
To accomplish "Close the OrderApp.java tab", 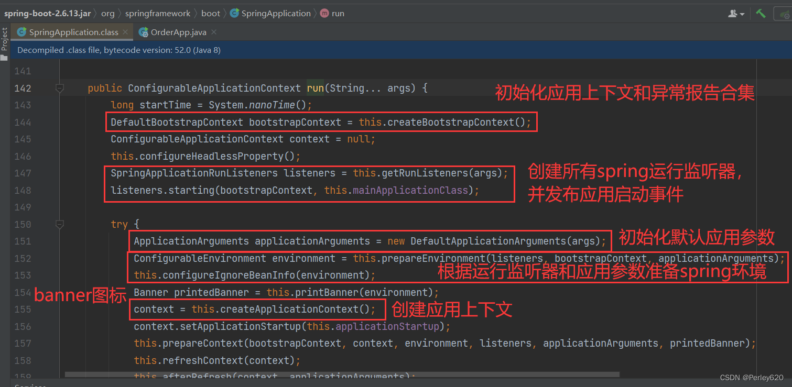I will point(213,32).
